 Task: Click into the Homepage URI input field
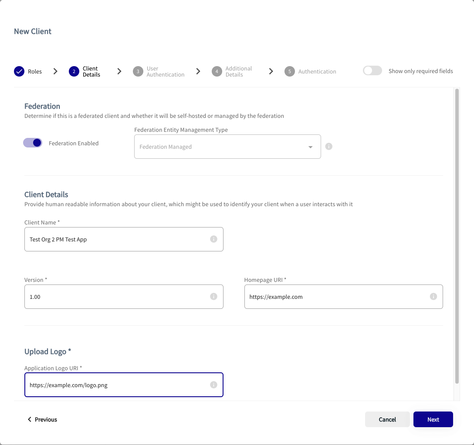(343, 297)
